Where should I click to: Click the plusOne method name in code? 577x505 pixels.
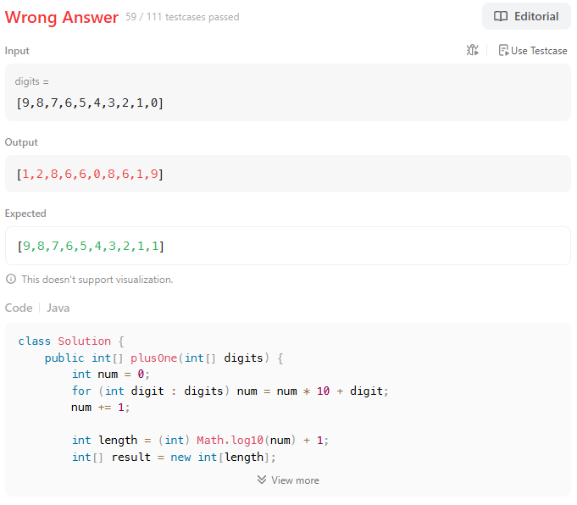[154, 358]
